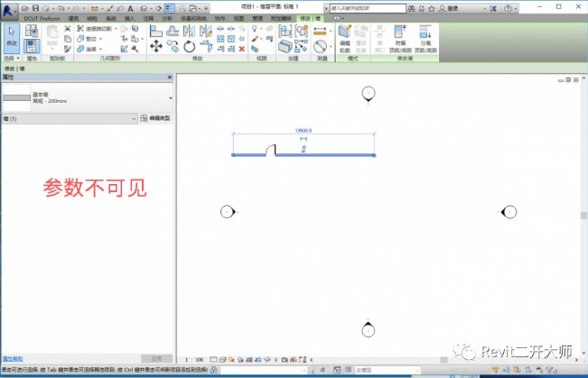Select the Rotate tool
The width and height of the screenshot is (588, 378).
[189, 46]
